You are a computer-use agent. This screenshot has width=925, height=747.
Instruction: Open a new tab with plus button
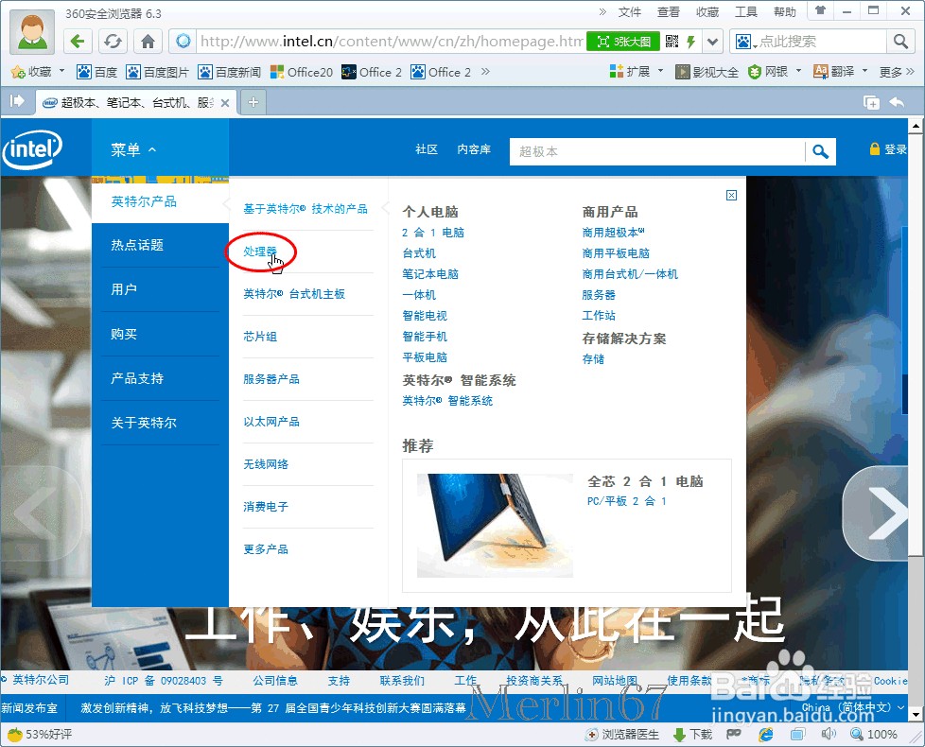click(253, 102)
